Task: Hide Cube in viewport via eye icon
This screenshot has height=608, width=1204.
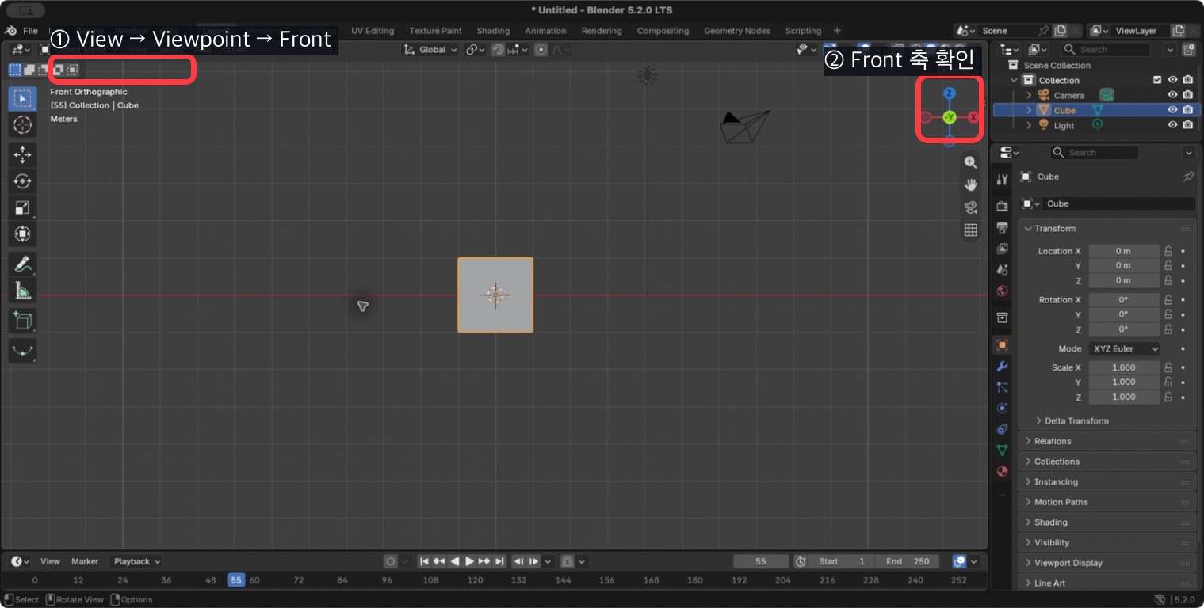Action: pyautogui.click(x=1173, y=110)
